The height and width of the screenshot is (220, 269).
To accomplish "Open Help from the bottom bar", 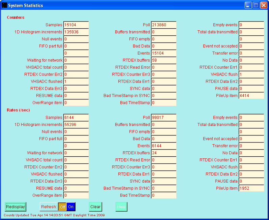I will coord(121,207).
